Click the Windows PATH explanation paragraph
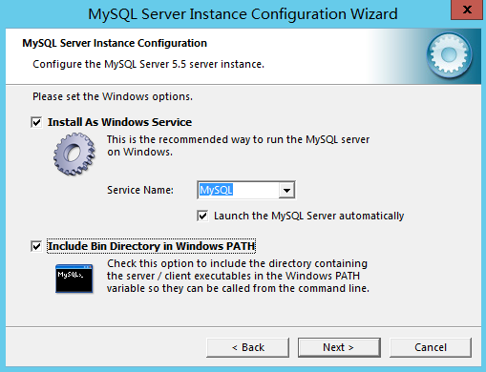Viewport: 486px width, 372px height. (x=238, y=276)
